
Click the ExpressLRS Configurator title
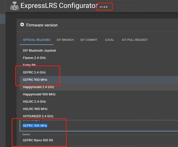[59, 6]
